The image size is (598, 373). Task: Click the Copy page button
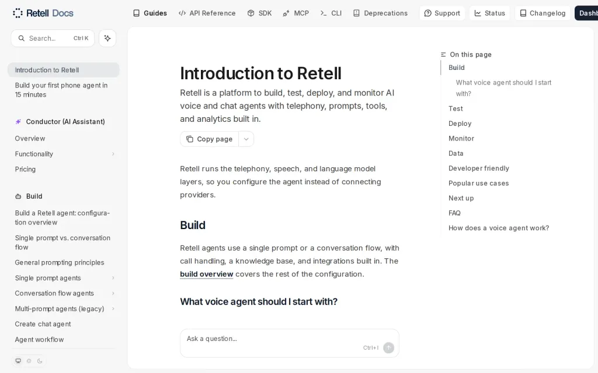point(210,139)
